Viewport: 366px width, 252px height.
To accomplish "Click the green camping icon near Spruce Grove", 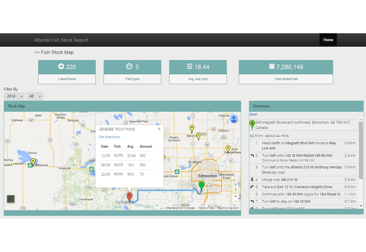I will (177, 172).
